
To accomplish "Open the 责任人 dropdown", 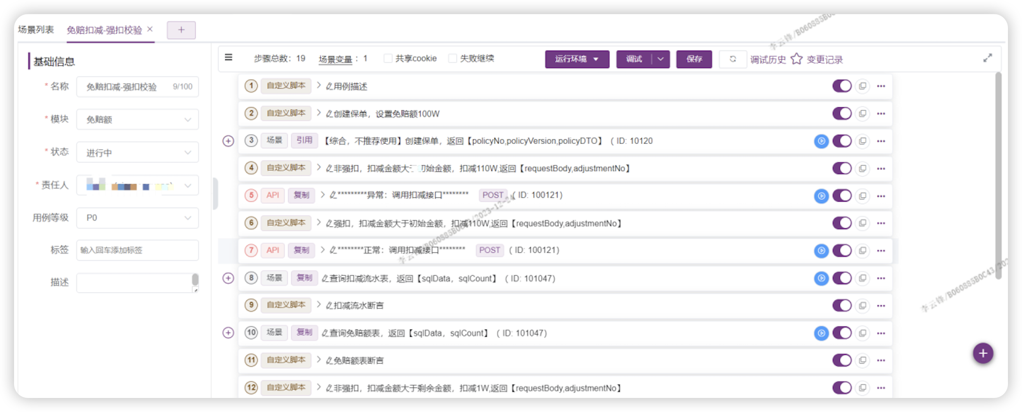I will click(x=137, y=186).
